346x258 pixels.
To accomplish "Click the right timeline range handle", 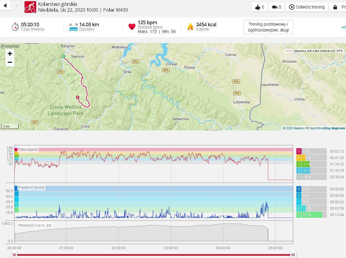I will coord(293,255).
